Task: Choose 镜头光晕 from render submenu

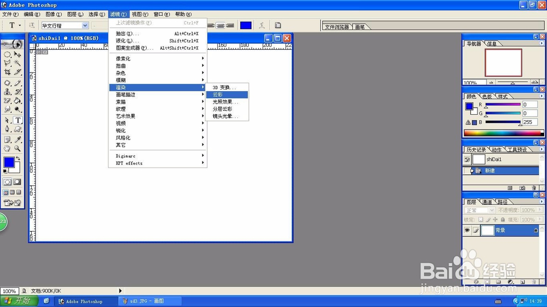Action: point(227,116)
